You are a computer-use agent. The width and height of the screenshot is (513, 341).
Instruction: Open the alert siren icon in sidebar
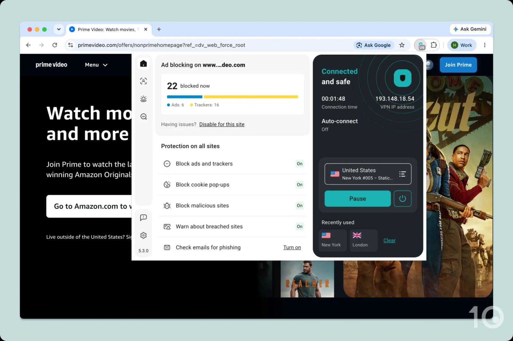[143, 99]
